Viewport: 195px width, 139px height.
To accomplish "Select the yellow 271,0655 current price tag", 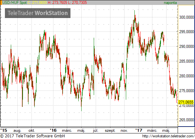I will [186, 102].
